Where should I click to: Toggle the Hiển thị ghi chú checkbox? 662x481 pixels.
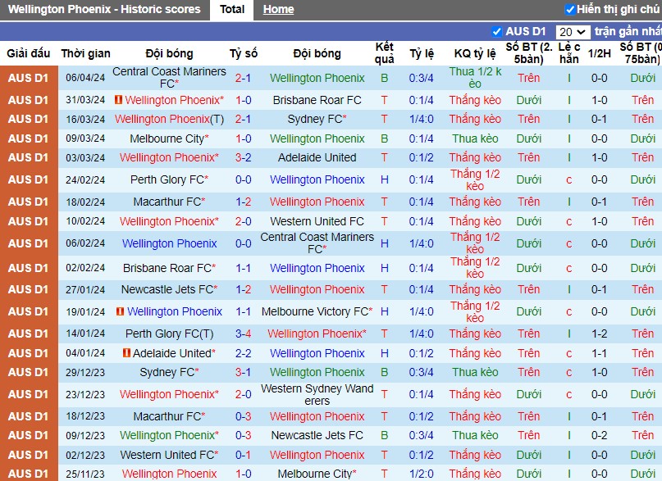point(570,9)
